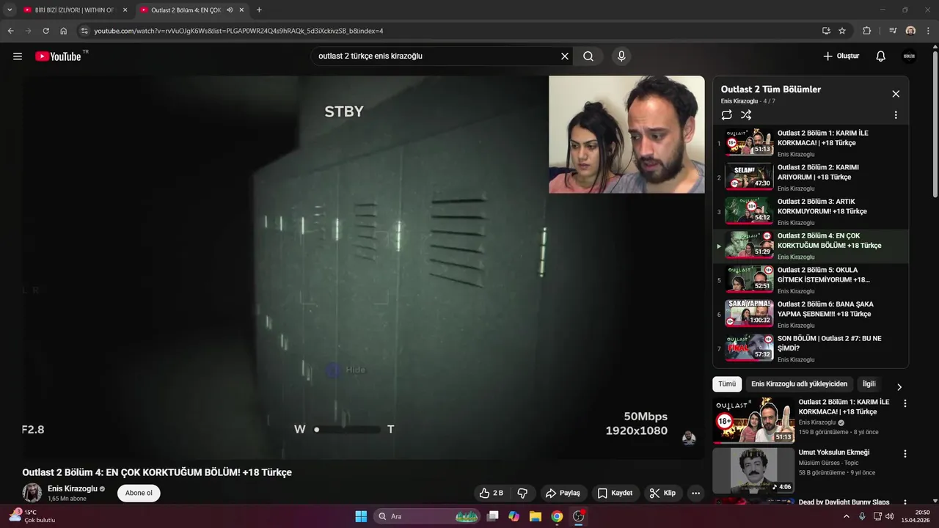
Task: Reload the page
Action: point(45,31)
